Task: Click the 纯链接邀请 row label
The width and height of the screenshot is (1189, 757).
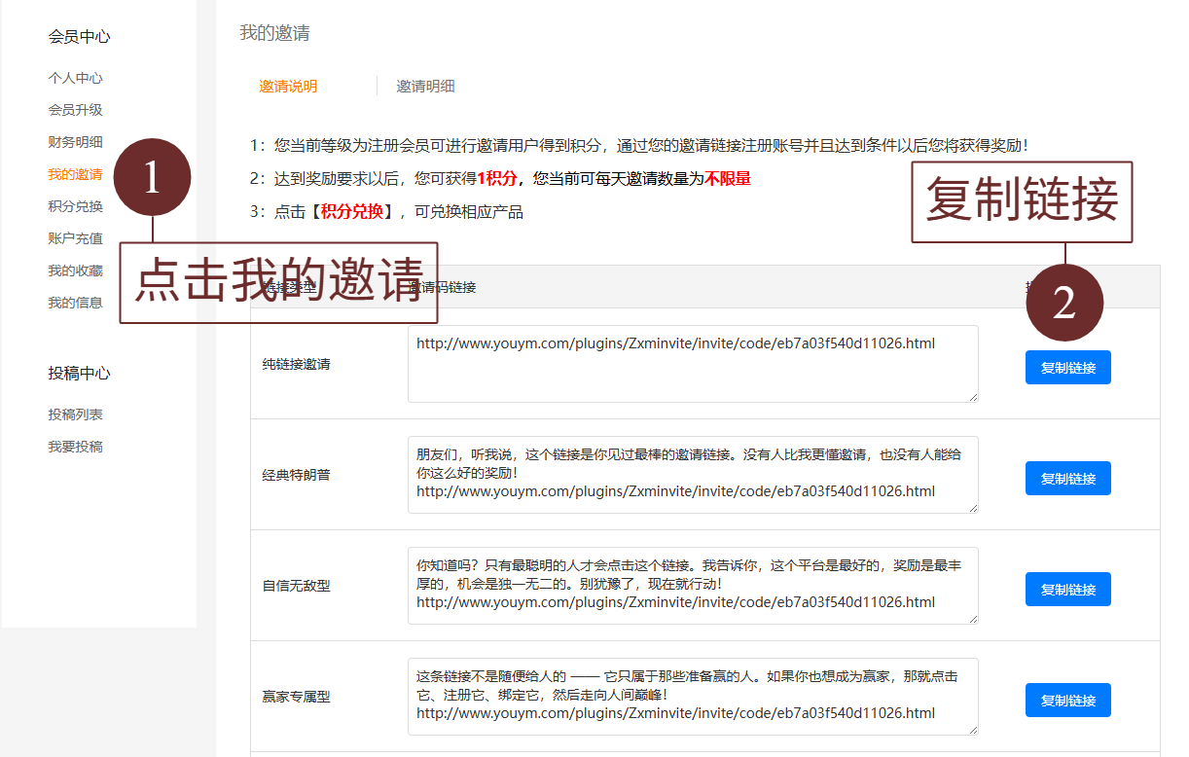Action: pyautogui.click(x=296, y=365)
